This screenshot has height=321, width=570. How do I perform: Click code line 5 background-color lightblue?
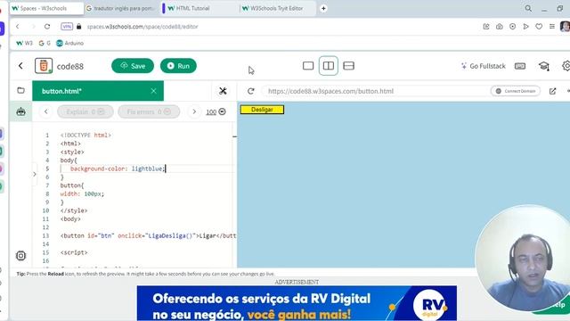coord(118,169)
